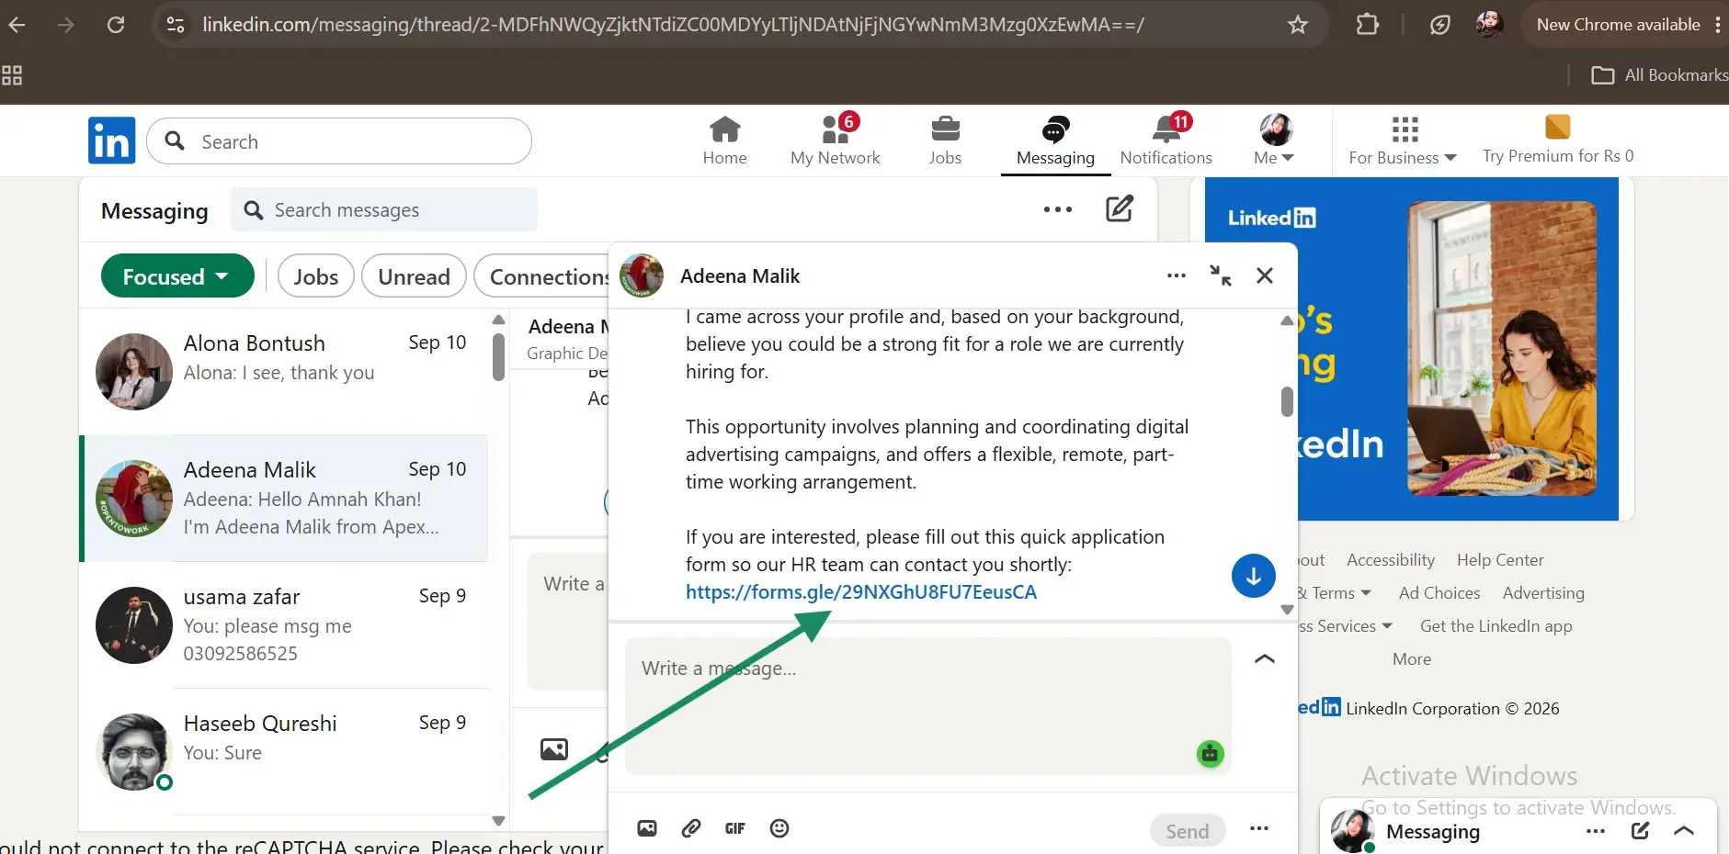Compose a new message icon

[1119, 209]
